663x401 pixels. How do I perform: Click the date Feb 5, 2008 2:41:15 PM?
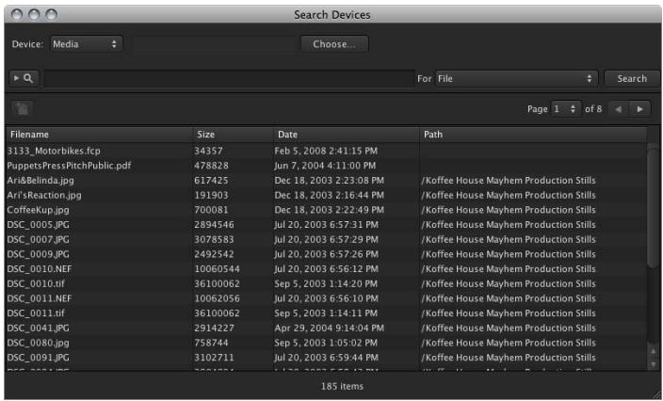[326, 151]
